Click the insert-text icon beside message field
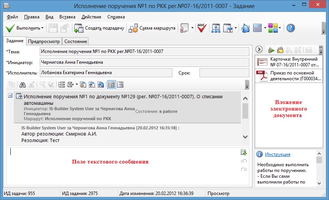This screenshot has height=200, width=329. [244, 152]
